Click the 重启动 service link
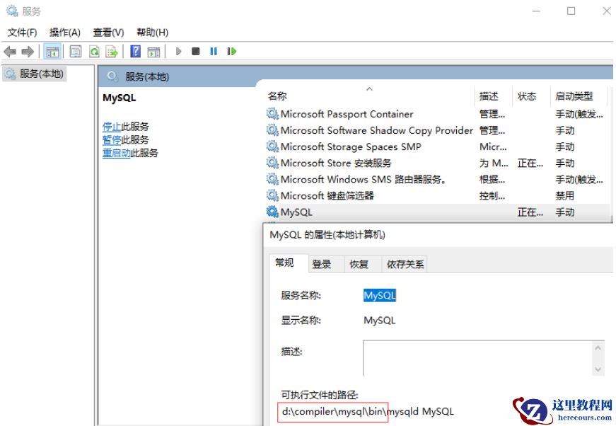The image size is (616, 426). [x=116, y=153]
